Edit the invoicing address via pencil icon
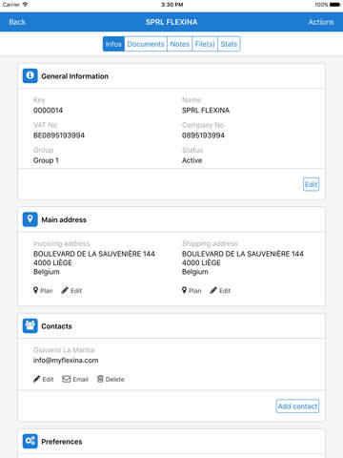This screenshot has width=343, height=458. click(65, 290)
